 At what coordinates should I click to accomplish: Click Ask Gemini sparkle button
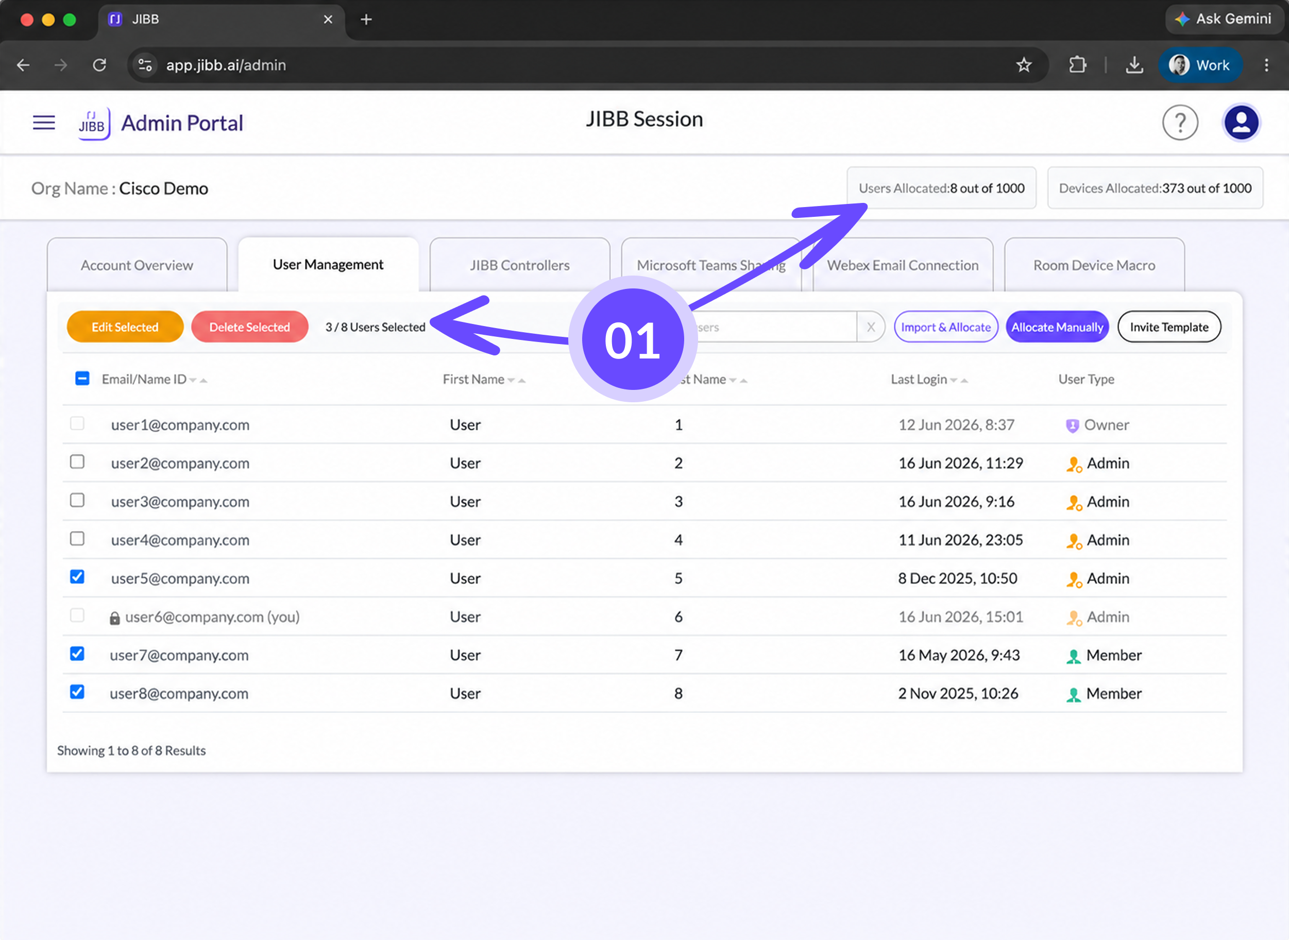[x=1223, y=19]
